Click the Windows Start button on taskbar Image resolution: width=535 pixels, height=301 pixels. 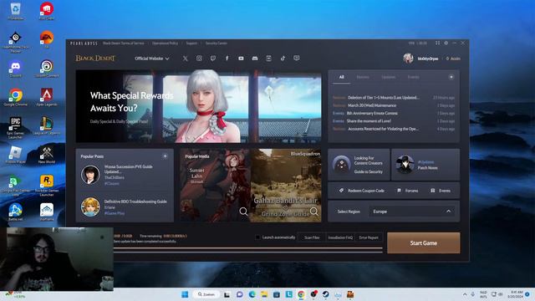click(x=185, y=294)
